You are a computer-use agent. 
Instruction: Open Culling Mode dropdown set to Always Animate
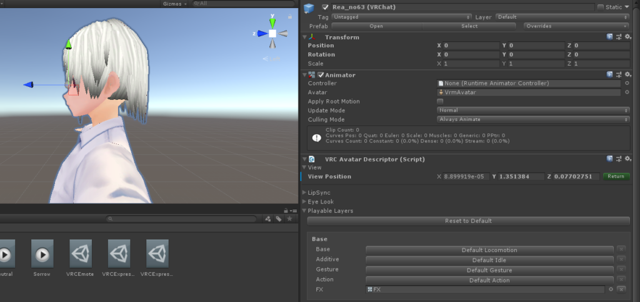[x=533, y=119]
